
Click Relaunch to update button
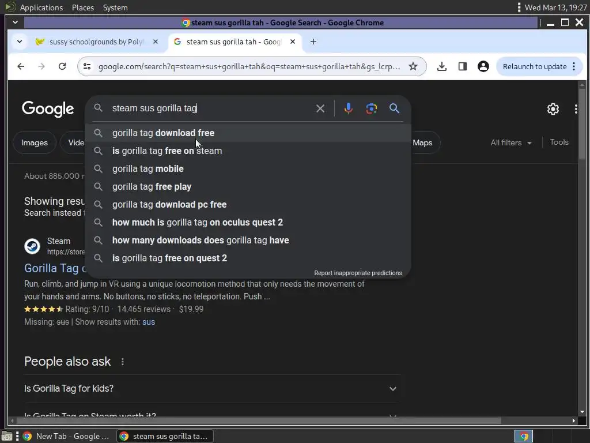point(534,67)
